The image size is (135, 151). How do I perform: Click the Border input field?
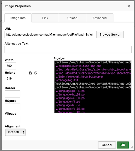(12, 94)
